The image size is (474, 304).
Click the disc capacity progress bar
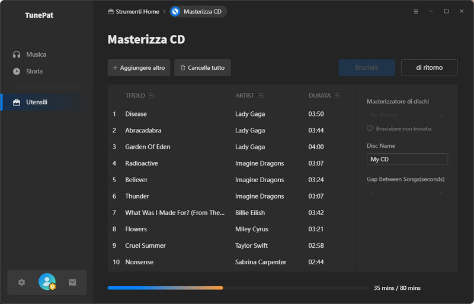point(238,288)
